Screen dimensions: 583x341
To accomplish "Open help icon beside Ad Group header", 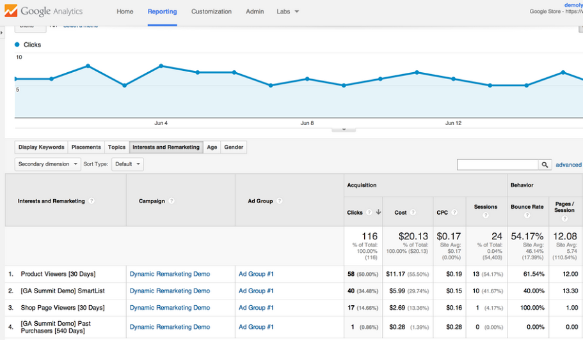I will (280, 201).
